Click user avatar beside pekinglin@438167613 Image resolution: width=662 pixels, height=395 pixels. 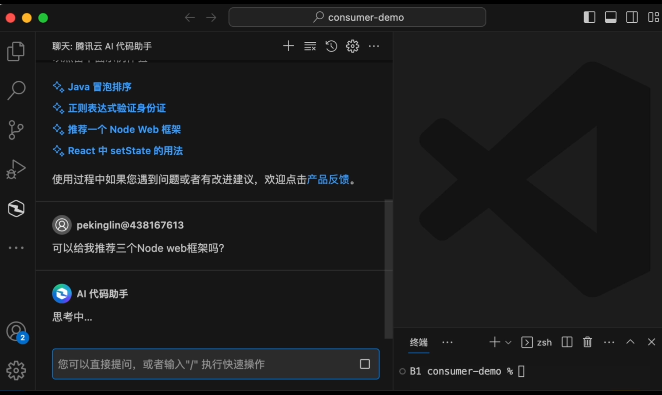tap(62, 225)
